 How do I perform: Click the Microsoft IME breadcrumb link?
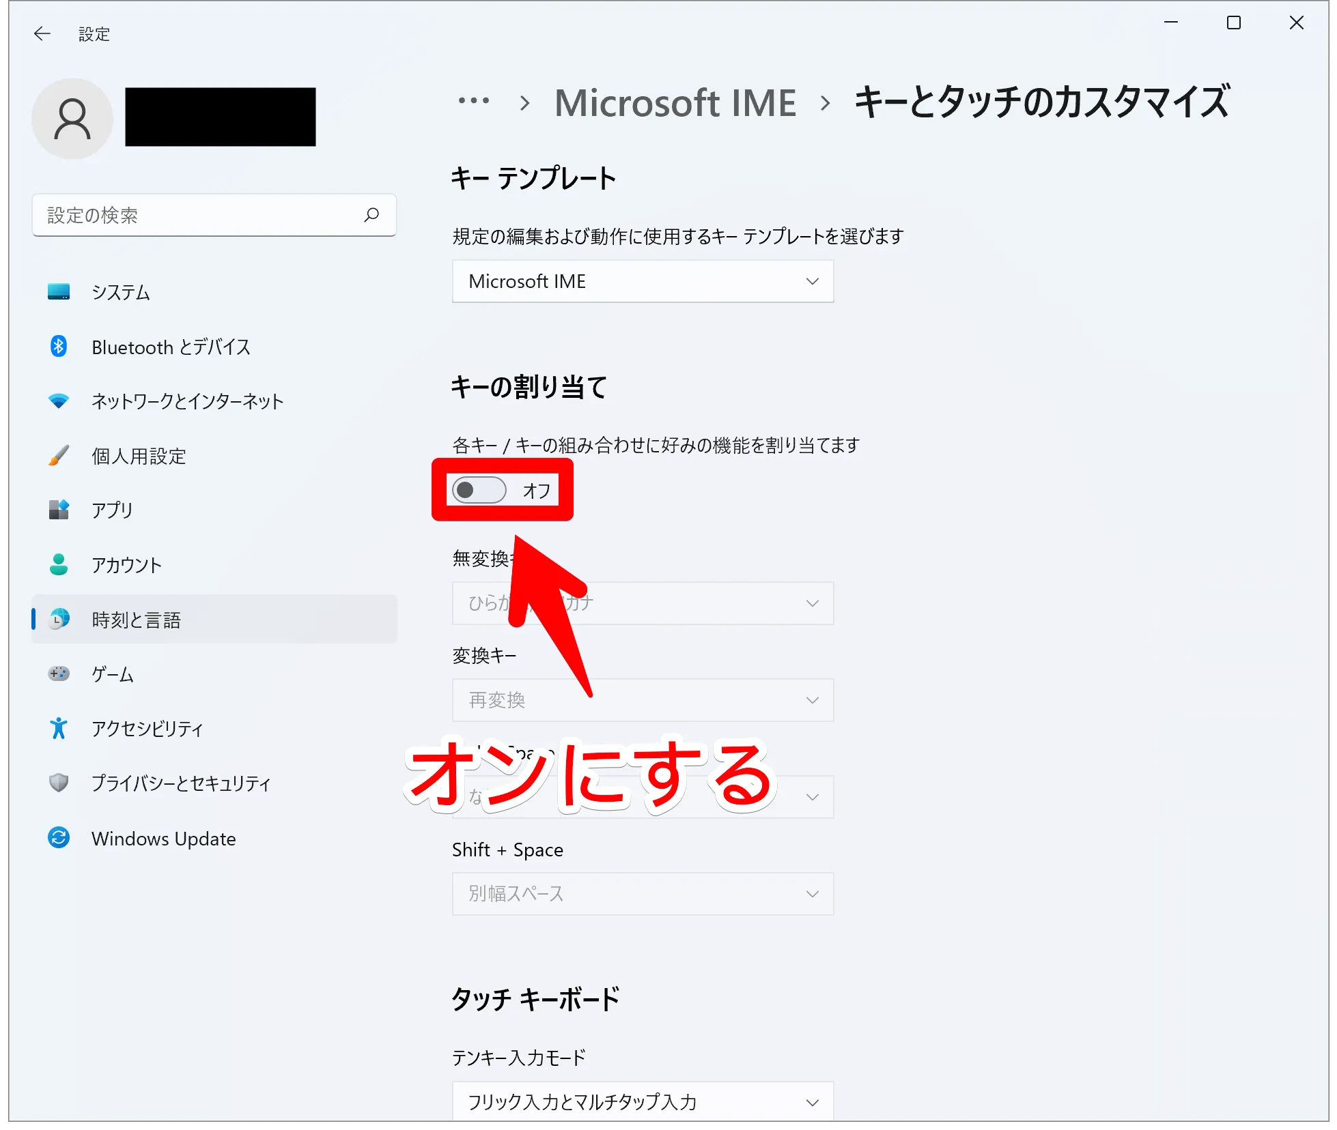tap(675, 103)
